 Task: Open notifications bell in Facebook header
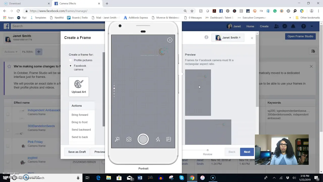293,26
